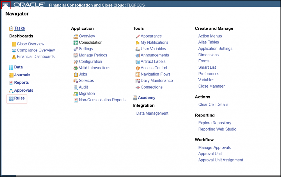The image size is (281, 177).
Task: Open Non-Consolidation Reports link
Action: [x=102, y=100]
